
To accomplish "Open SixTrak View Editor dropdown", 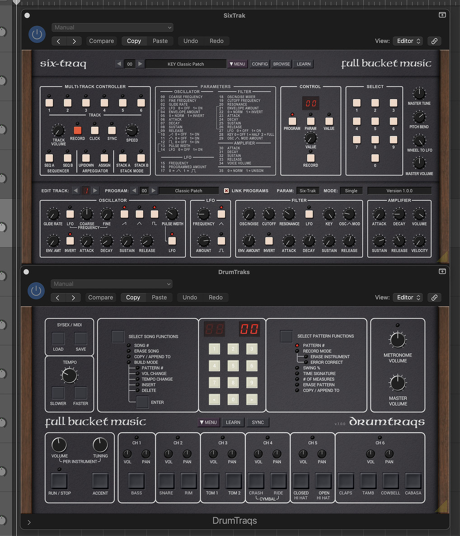I will [x=408, y=41].
